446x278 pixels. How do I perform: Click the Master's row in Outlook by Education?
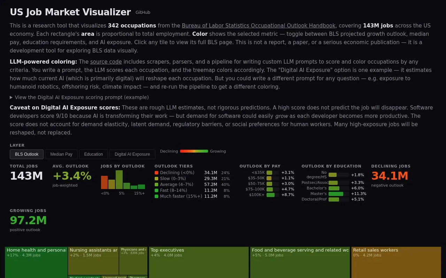pos(334,194)
